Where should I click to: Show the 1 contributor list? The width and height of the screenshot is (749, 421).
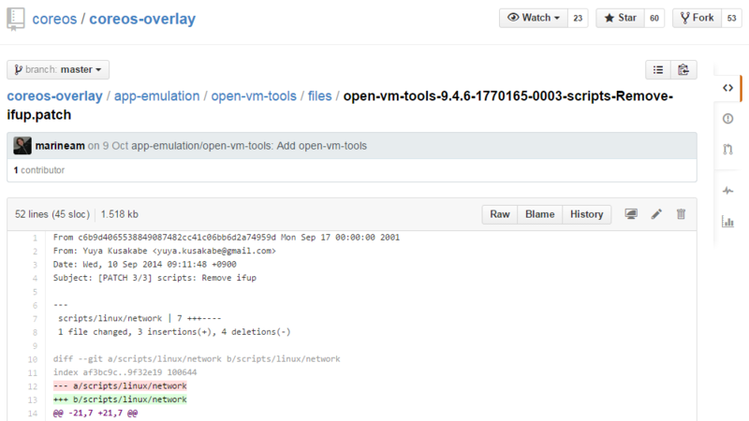tap(39, 170)
